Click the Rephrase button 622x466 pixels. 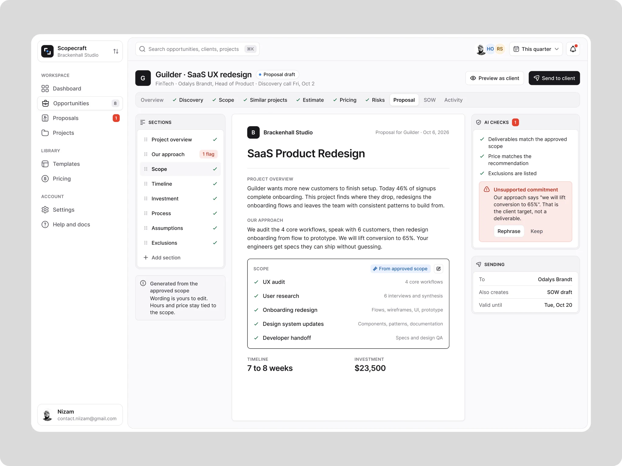coord(509,231)
